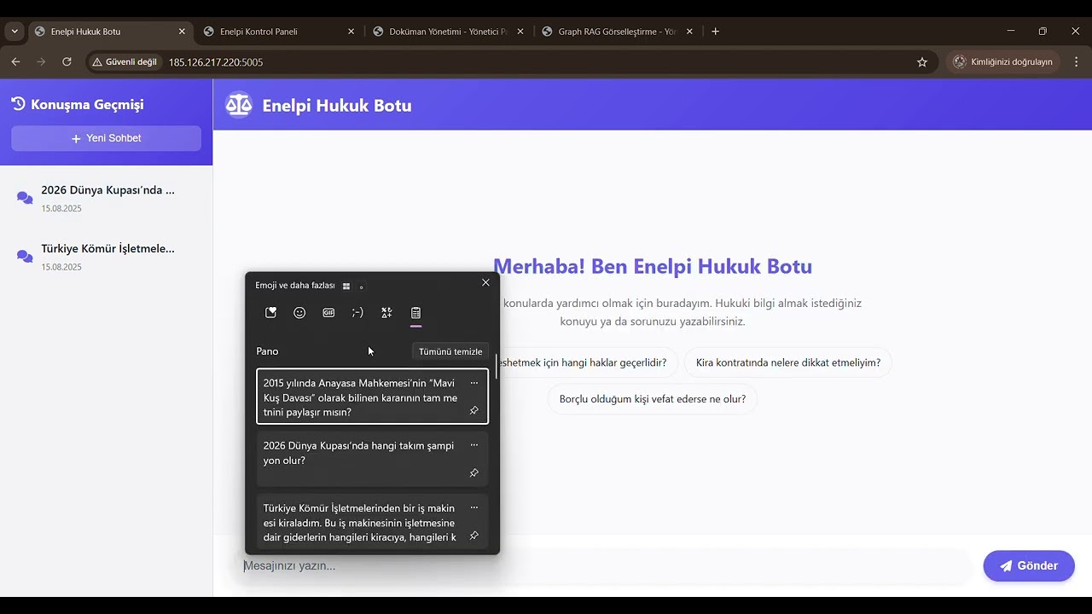Close the Enelpi Hukuk Botu tab

[182, 32]
